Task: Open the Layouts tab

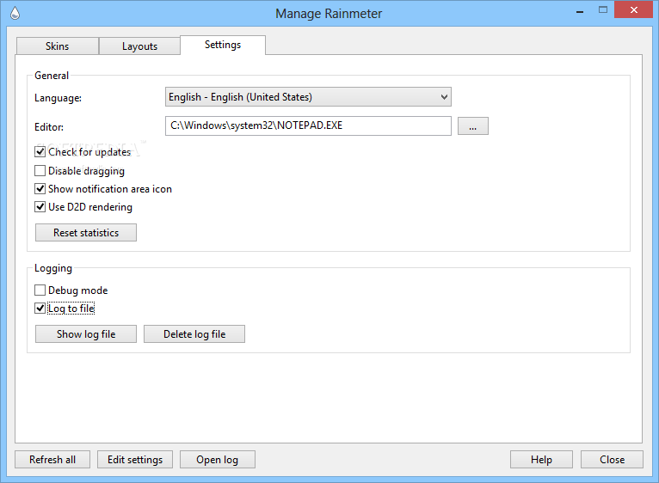Action: pyautogui.click(x=139, y=46)
